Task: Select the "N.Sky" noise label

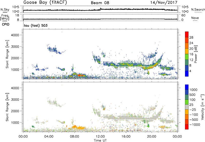Action: (5, 9)
